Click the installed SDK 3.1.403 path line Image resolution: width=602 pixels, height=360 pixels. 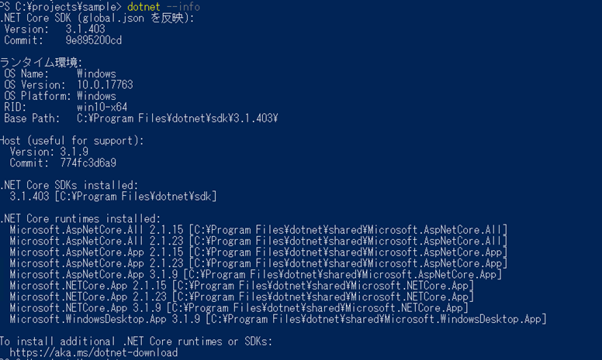(x=113, y=197)
